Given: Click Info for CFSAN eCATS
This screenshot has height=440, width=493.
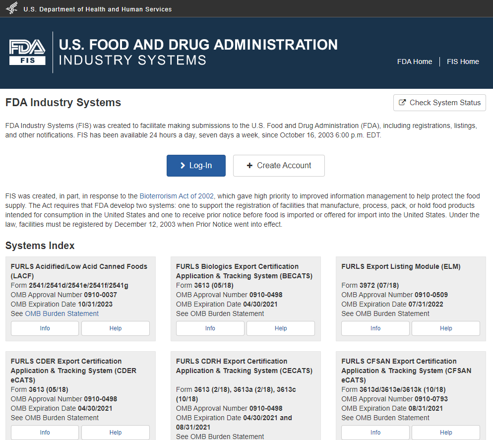Looking at the screenshot, I should coord(375,433).
